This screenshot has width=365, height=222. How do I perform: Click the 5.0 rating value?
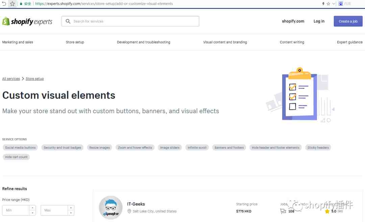coord(334,211)
